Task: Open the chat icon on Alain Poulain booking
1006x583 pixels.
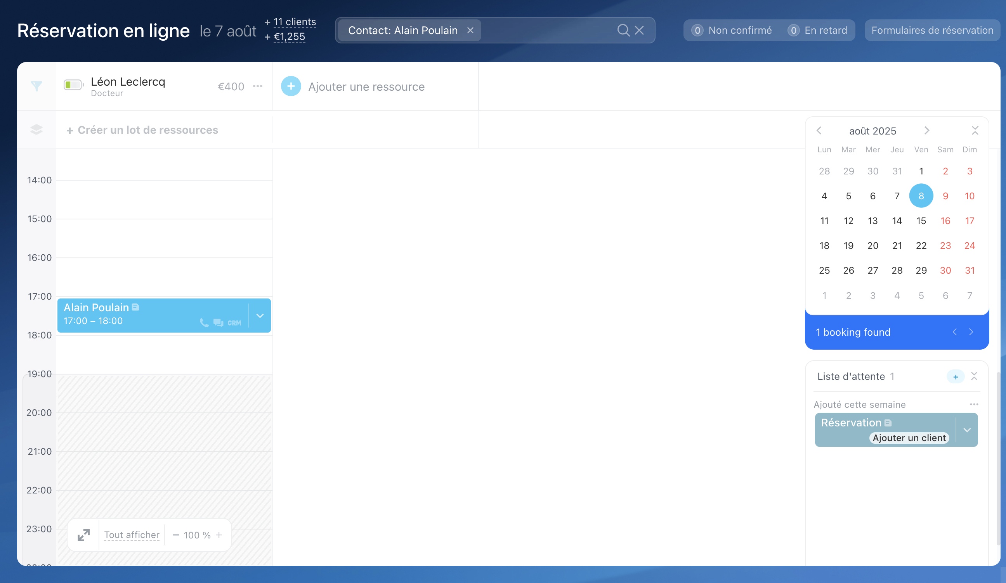Action: coord(218,323)
